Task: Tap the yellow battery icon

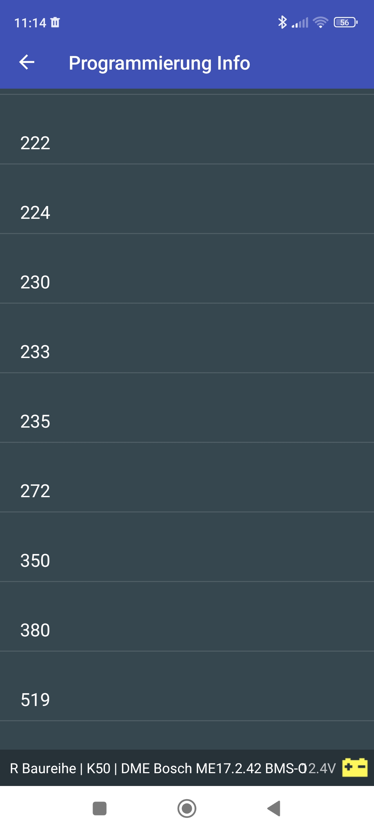Action: pos(355,768)
